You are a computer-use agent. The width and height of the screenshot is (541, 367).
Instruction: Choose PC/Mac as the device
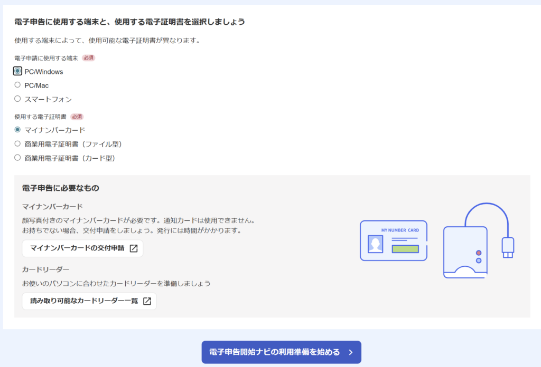click(x=18, y=85)
